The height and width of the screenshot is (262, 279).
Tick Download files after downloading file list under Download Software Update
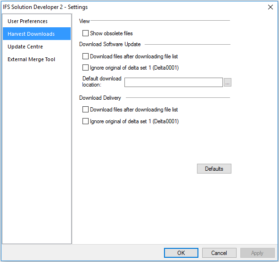[85, 56]
